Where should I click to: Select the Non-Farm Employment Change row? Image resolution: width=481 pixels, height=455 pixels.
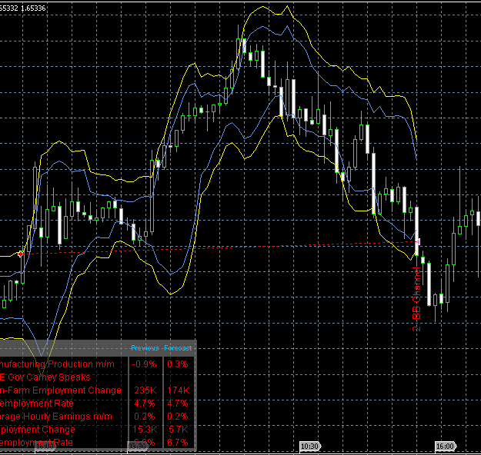(x=98, y=390)
